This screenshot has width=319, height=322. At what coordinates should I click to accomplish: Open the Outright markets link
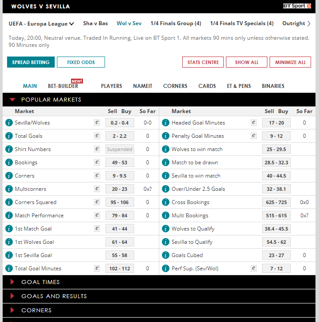pos(293,23)
